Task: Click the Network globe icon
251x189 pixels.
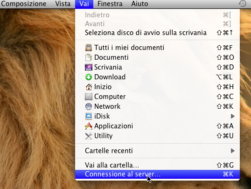Action: click(x=89, y=106)
